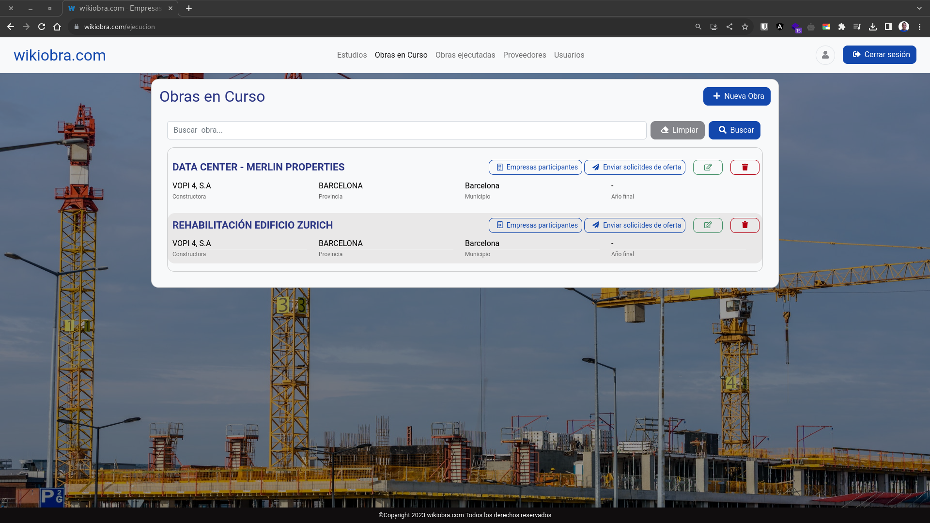Screen dimensions: 930x523
Task: Expand the tab search chevron
Action: click(x=919, y=8)
